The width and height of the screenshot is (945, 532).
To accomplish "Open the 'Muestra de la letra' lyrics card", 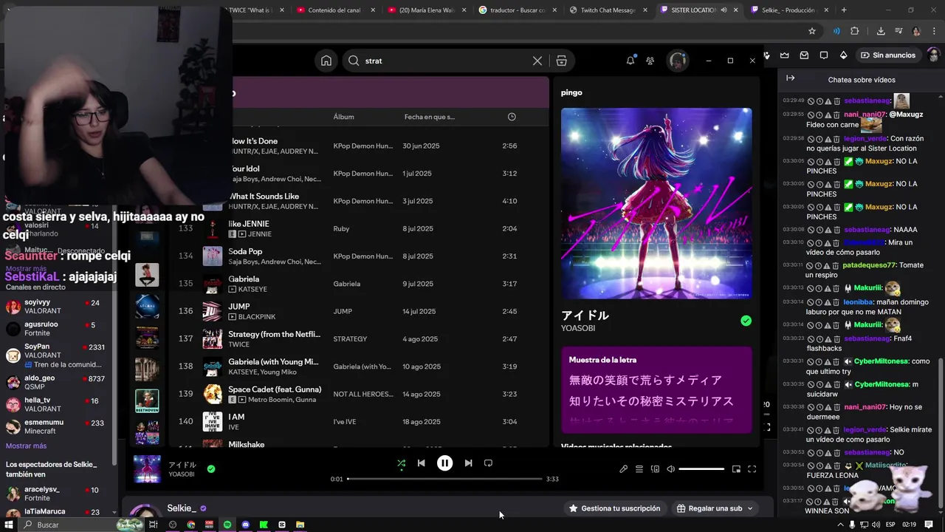I will coord(656,391).
